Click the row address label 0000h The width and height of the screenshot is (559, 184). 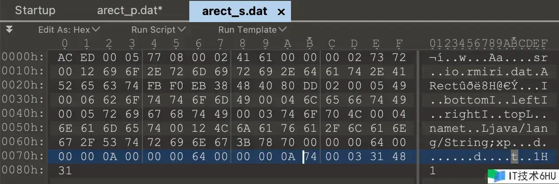23,57
